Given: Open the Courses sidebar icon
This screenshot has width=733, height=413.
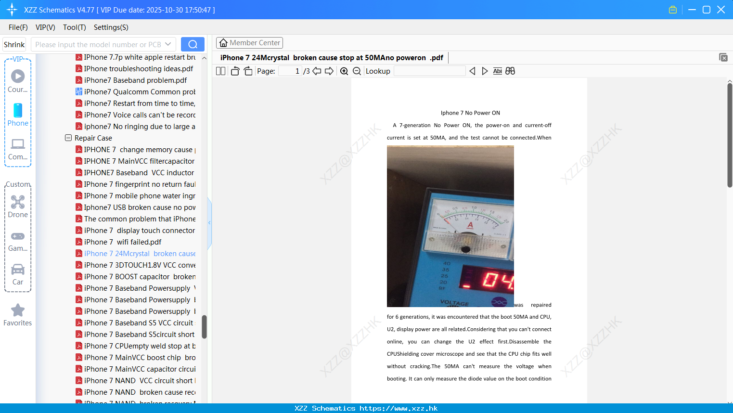Looking at the screenshot, I should (18, 81).
